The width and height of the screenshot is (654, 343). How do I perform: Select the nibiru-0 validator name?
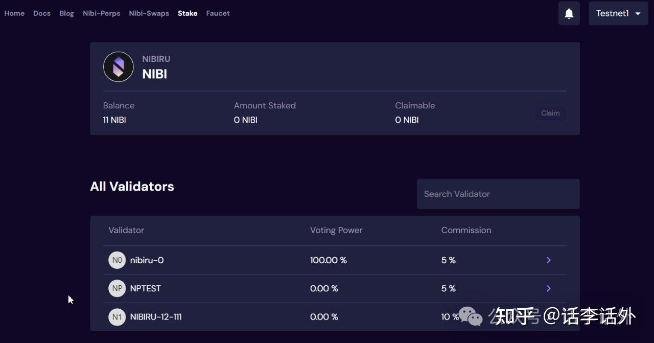[x=147, y=260]
